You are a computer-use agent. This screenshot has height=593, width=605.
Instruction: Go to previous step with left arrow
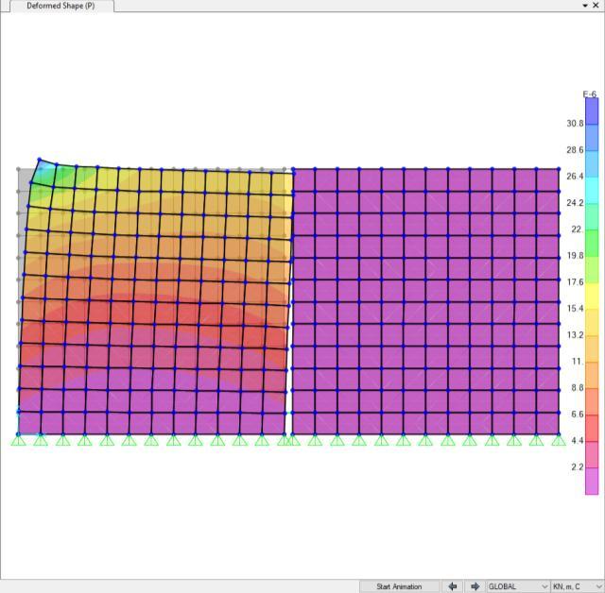point(452,586)
